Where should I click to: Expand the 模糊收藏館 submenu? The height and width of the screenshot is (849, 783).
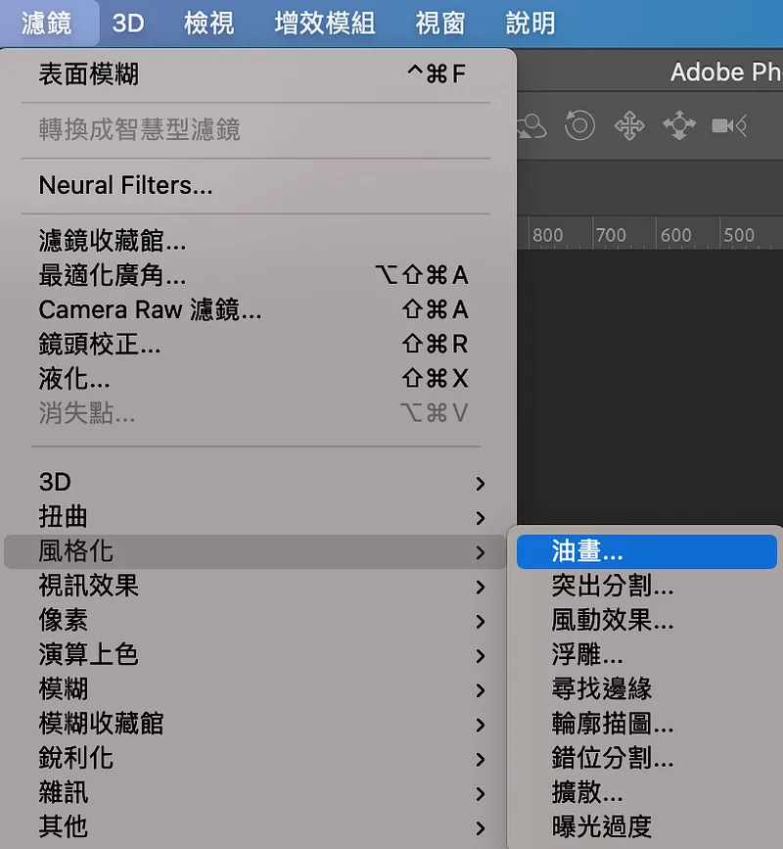255,724
